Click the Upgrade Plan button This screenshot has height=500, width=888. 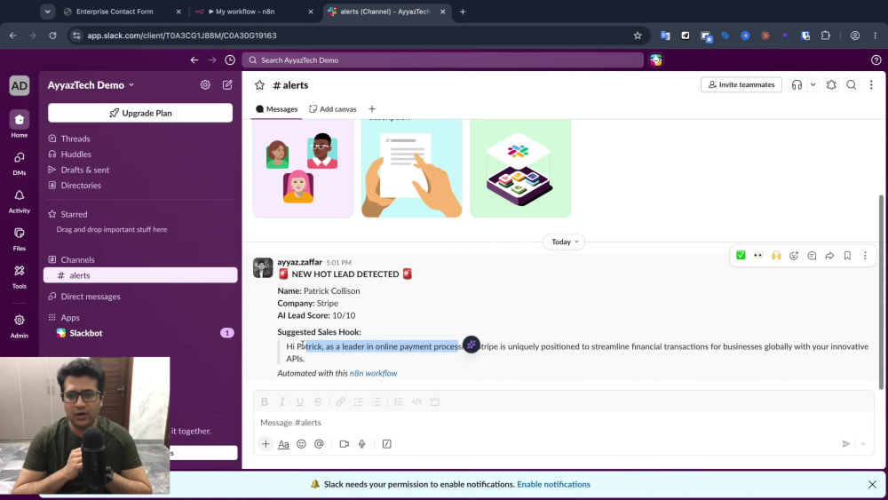pyautogui.click(x=140, y=114)
